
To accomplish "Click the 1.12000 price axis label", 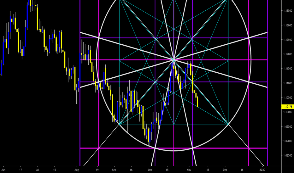I will pyautogui.click(x=288, y=54).
